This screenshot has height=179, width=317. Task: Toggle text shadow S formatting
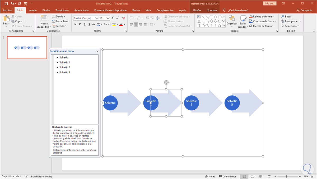tap(89, 24)
